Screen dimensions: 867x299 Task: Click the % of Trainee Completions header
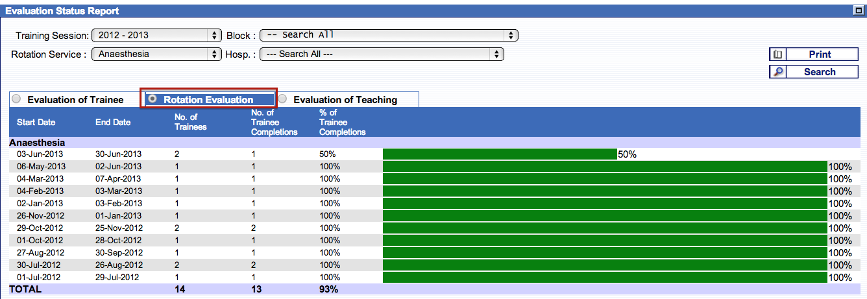(342, 122)
